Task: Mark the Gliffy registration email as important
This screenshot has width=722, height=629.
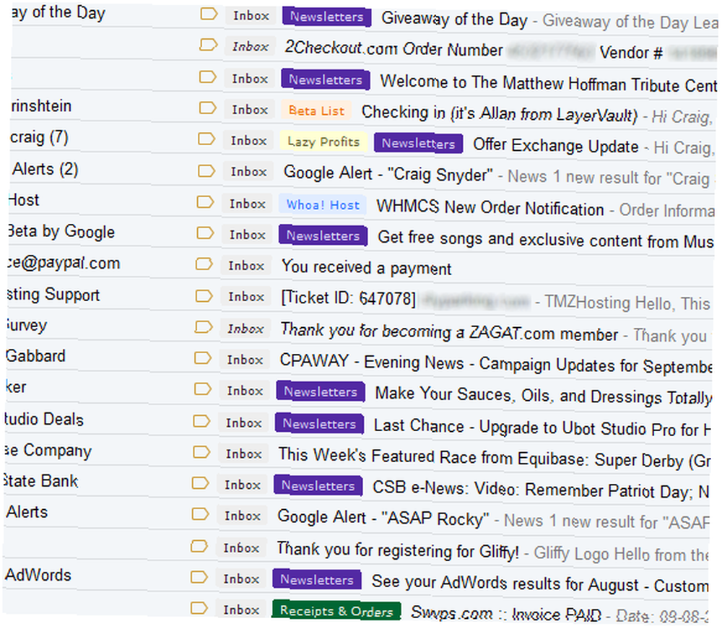Action: pos(199,546)
